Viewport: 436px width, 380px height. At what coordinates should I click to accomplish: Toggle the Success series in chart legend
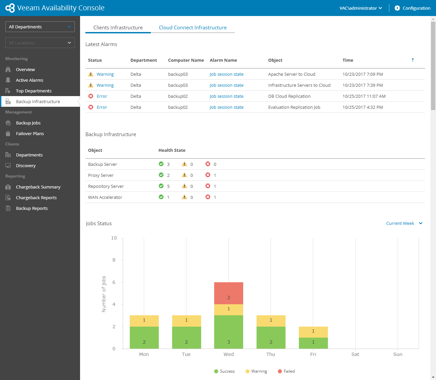[x=224, y=371]
